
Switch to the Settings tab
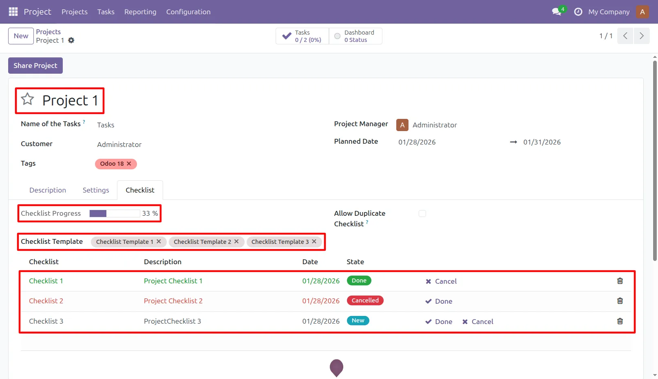point(96,190)
